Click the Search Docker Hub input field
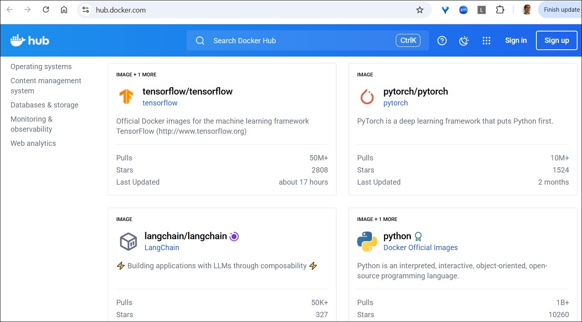The width and height of the screenshot is (582, 322). (x=283, y=40)
